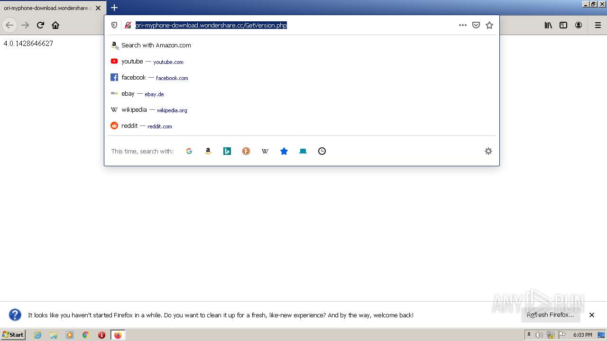Open the Firefox hamburger menu
Screen dimensions: 607x341
click(598, 25)
